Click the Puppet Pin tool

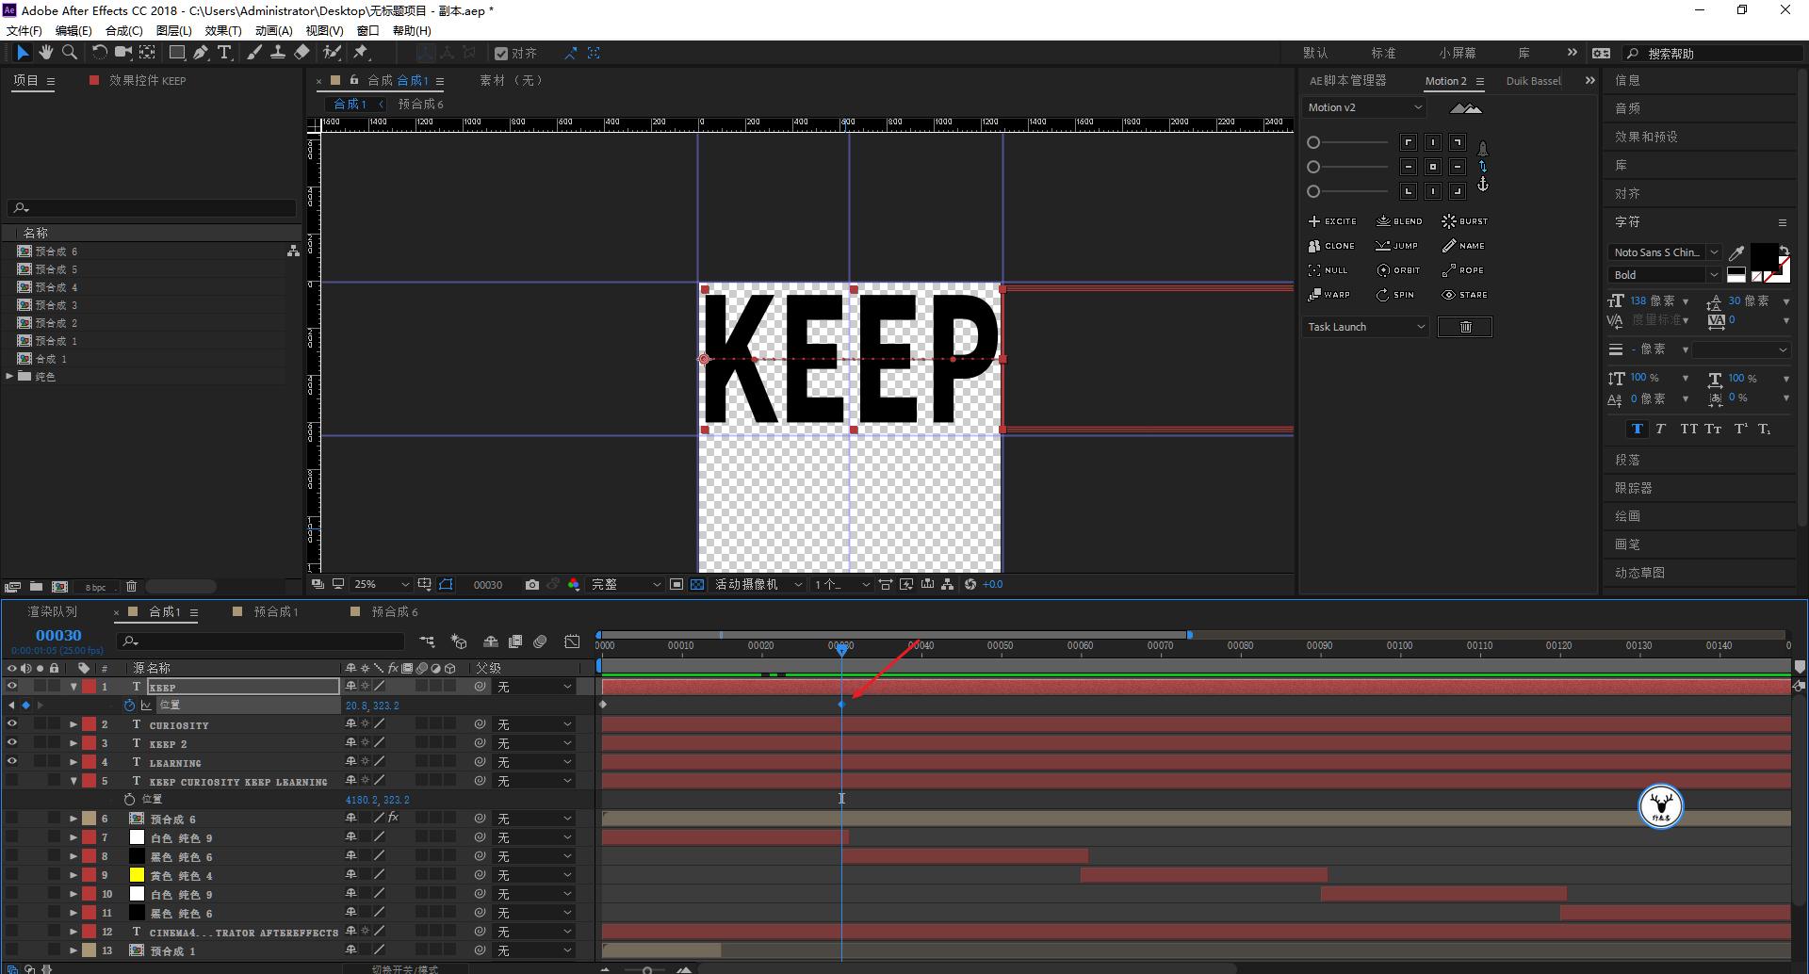361,53
